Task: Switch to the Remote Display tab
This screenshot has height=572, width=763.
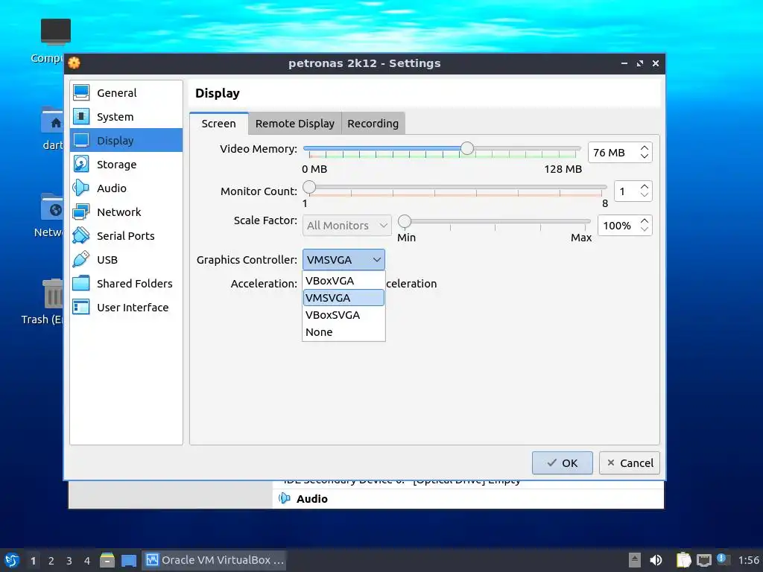Action: pyautogui.click(x=295, y=124)
